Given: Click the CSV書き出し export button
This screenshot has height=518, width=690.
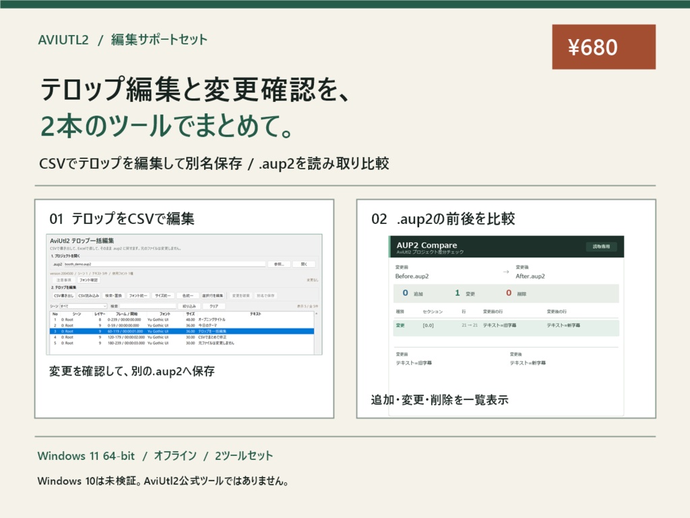Looking at the screenshot, I should [x=64, y=295].
